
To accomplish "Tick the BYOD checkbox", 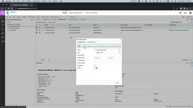I will point(95,68).
